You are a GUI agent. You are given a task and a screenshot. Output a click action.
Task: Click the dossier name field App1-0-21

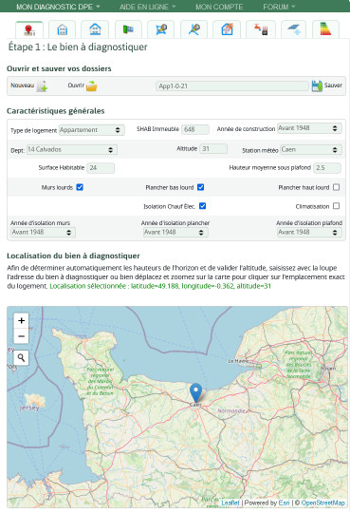(x=232, y=86)
